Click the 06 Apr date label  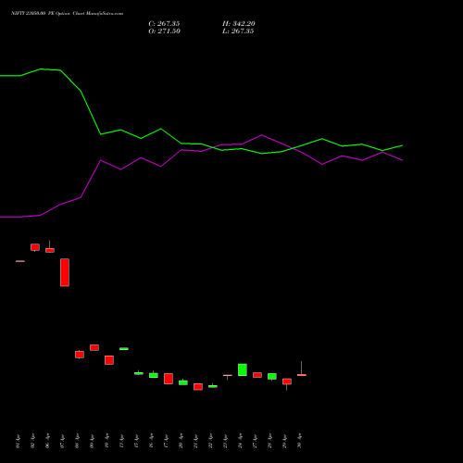[47, 442]
